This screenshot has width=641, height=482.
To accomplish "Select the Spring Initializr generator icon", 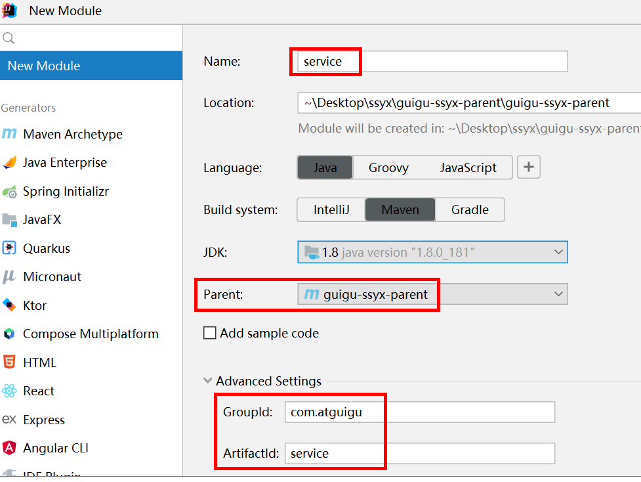I will coord(9,191).
